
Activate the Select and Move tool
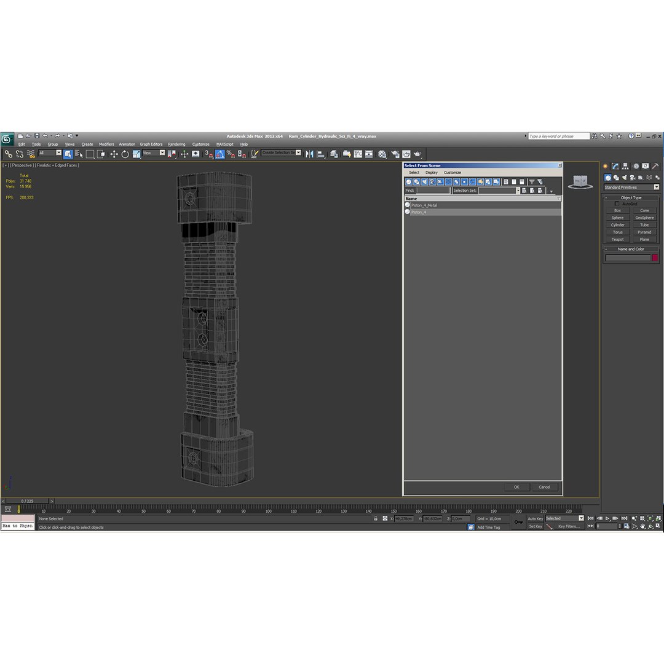pos(114,154)
